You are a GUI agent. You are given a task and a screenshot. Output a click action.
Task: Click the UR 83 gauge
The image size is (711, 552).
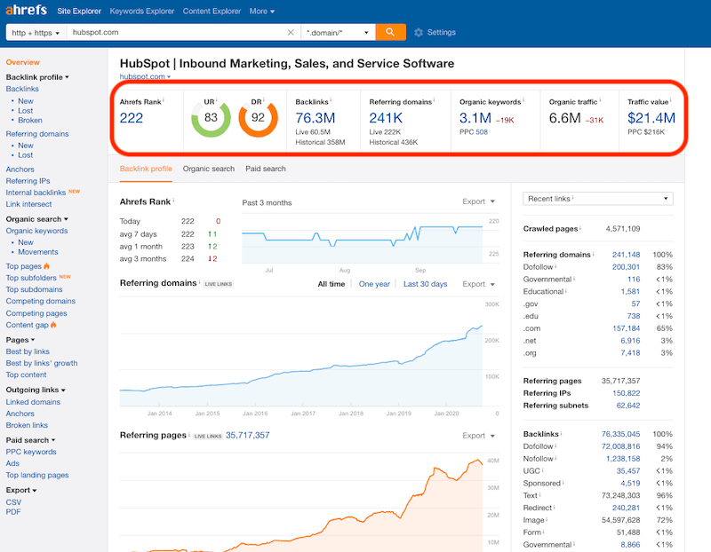pyautogui.click(x=211, y=118)
